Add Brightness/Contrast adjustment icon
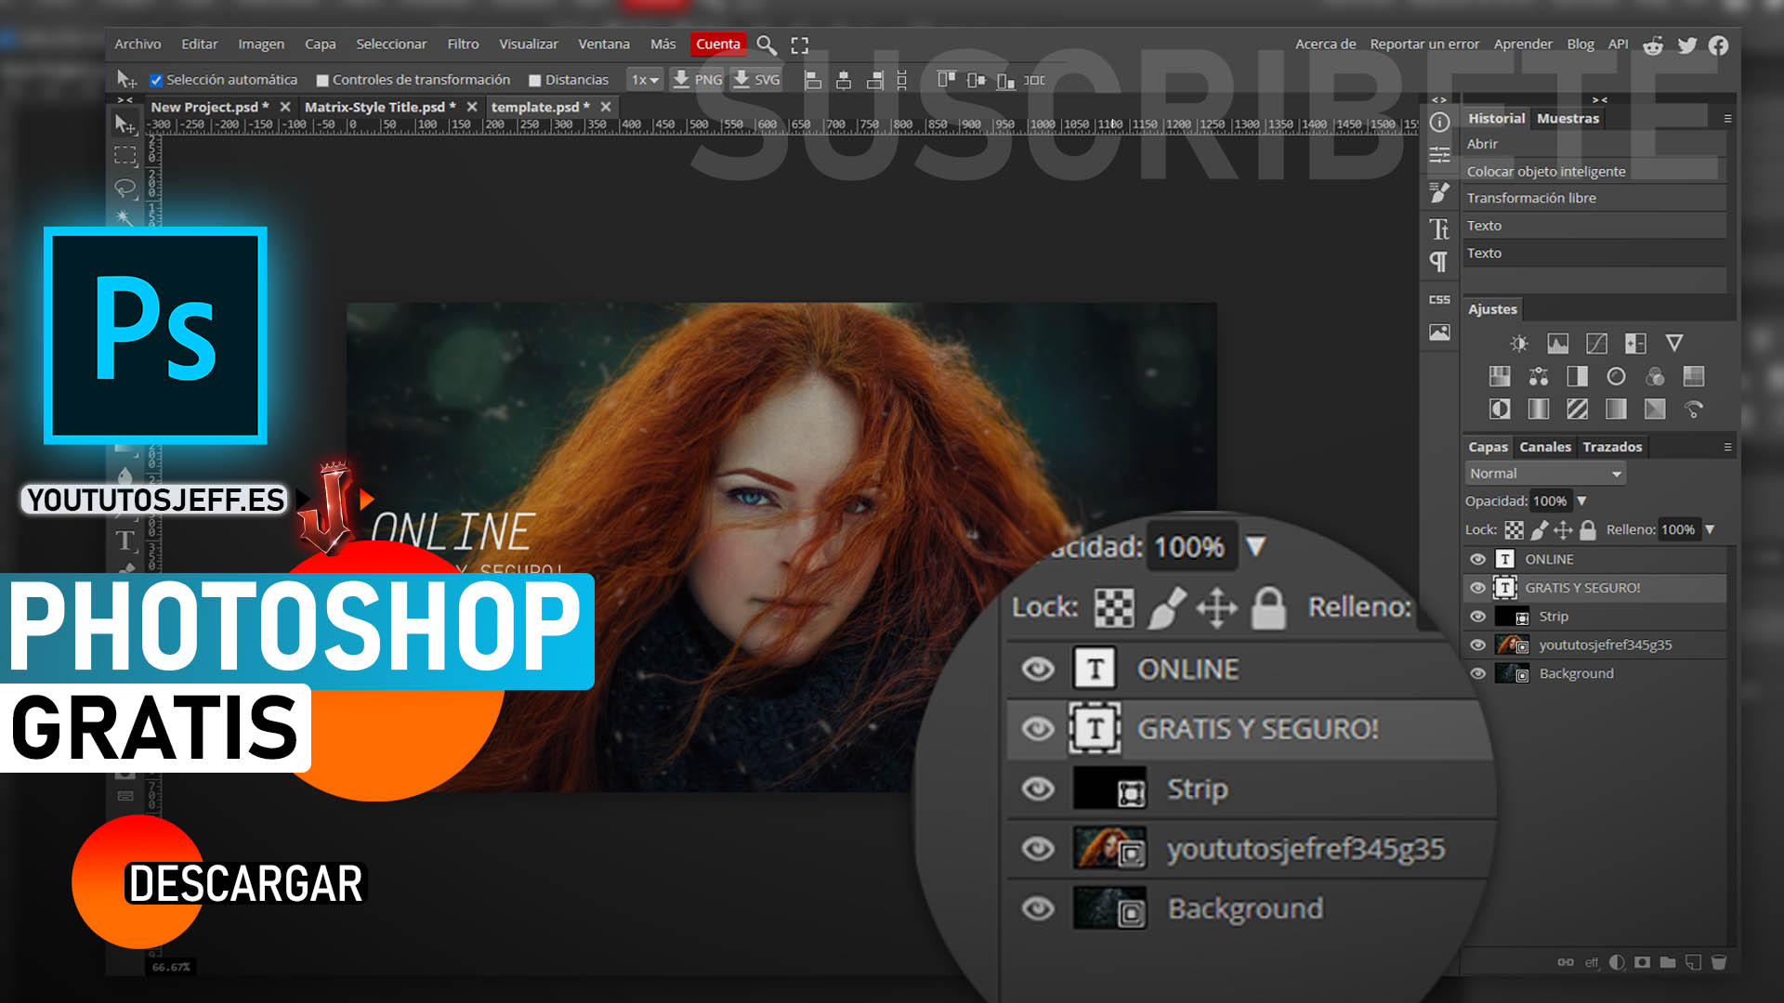The image size is (1784, 1003). (1518, 344)
